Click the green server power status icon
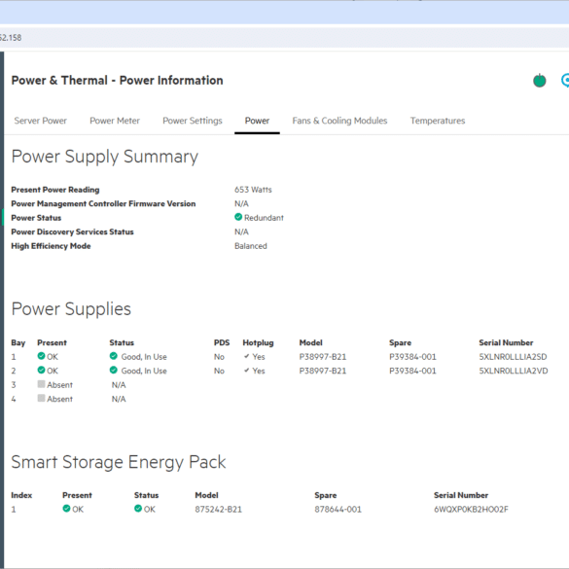Image resolution: width=569 pixels, height=569 pixels. [x=539, y=80]
